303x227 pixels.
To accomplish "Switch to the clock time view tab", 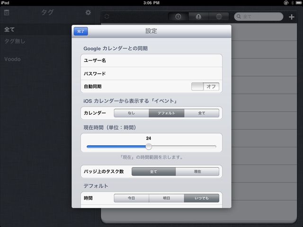I will pyautogui.click(x=178, y=17).
